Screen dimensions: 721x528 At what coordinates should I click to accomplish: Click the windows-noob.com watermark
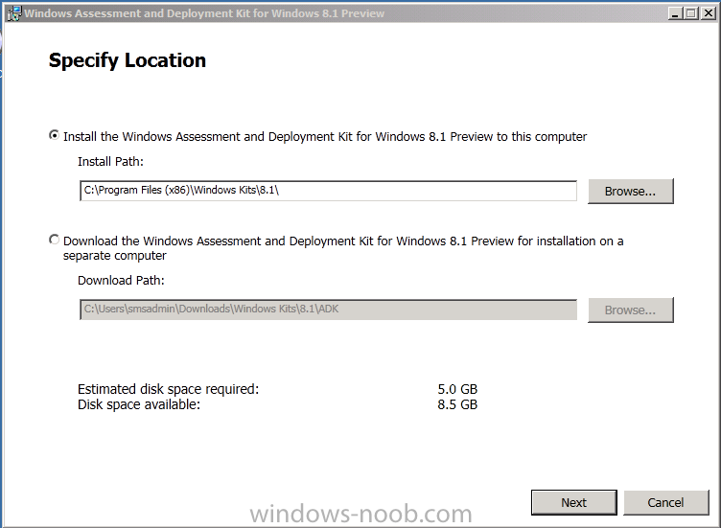360,514
